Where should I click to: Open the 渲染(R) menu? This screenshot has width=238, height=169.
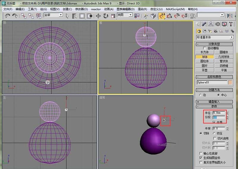143,9
